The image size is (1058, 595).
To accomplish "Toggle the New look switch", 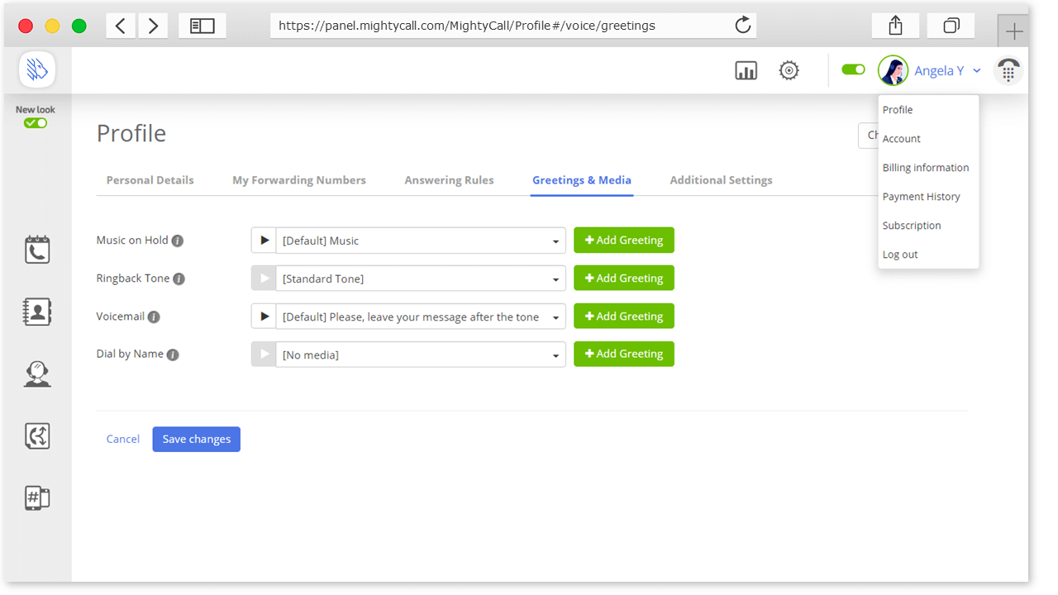I will [36, 123].
